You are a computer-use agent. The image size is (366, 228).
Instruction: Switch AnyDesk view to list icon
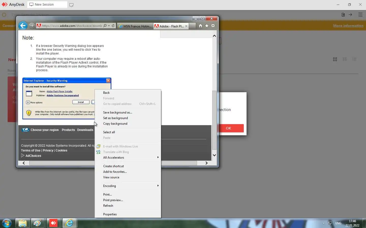point(354,59)
